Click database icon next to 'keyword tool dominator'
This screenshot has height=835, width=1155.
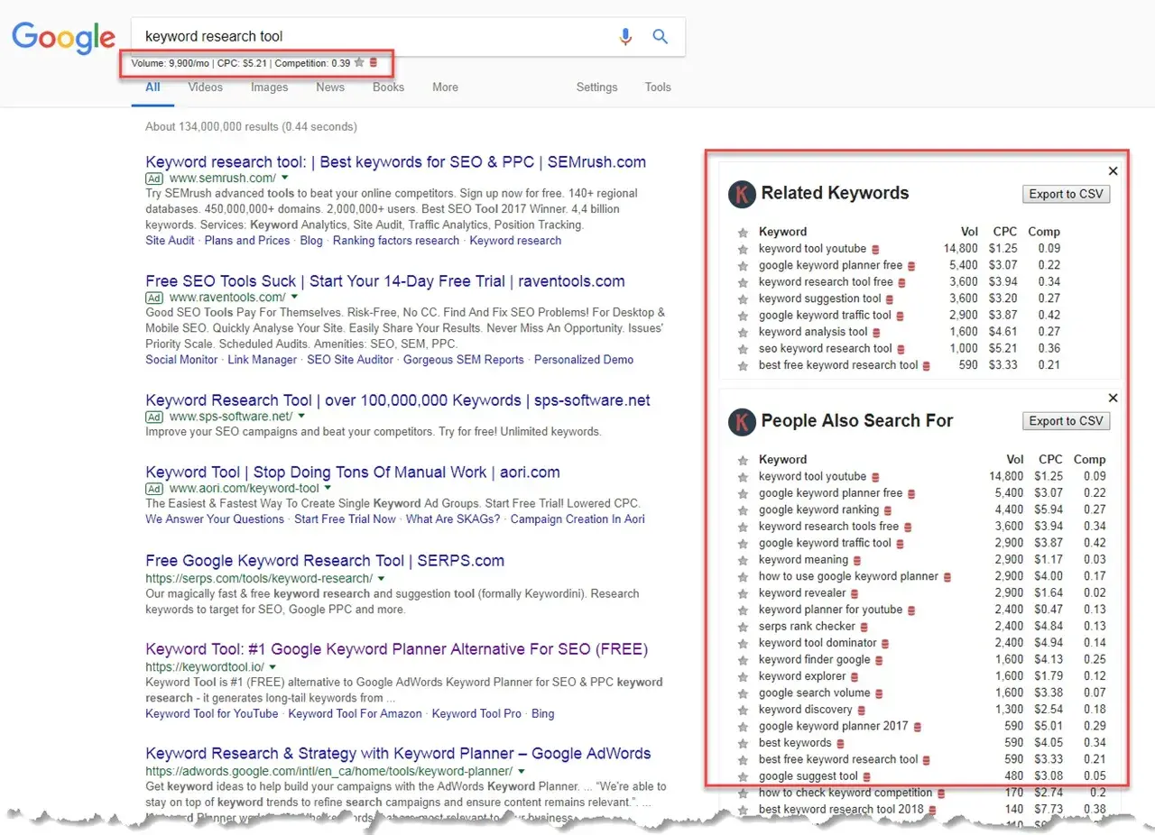pyautogui.click(x=885, y=643)
